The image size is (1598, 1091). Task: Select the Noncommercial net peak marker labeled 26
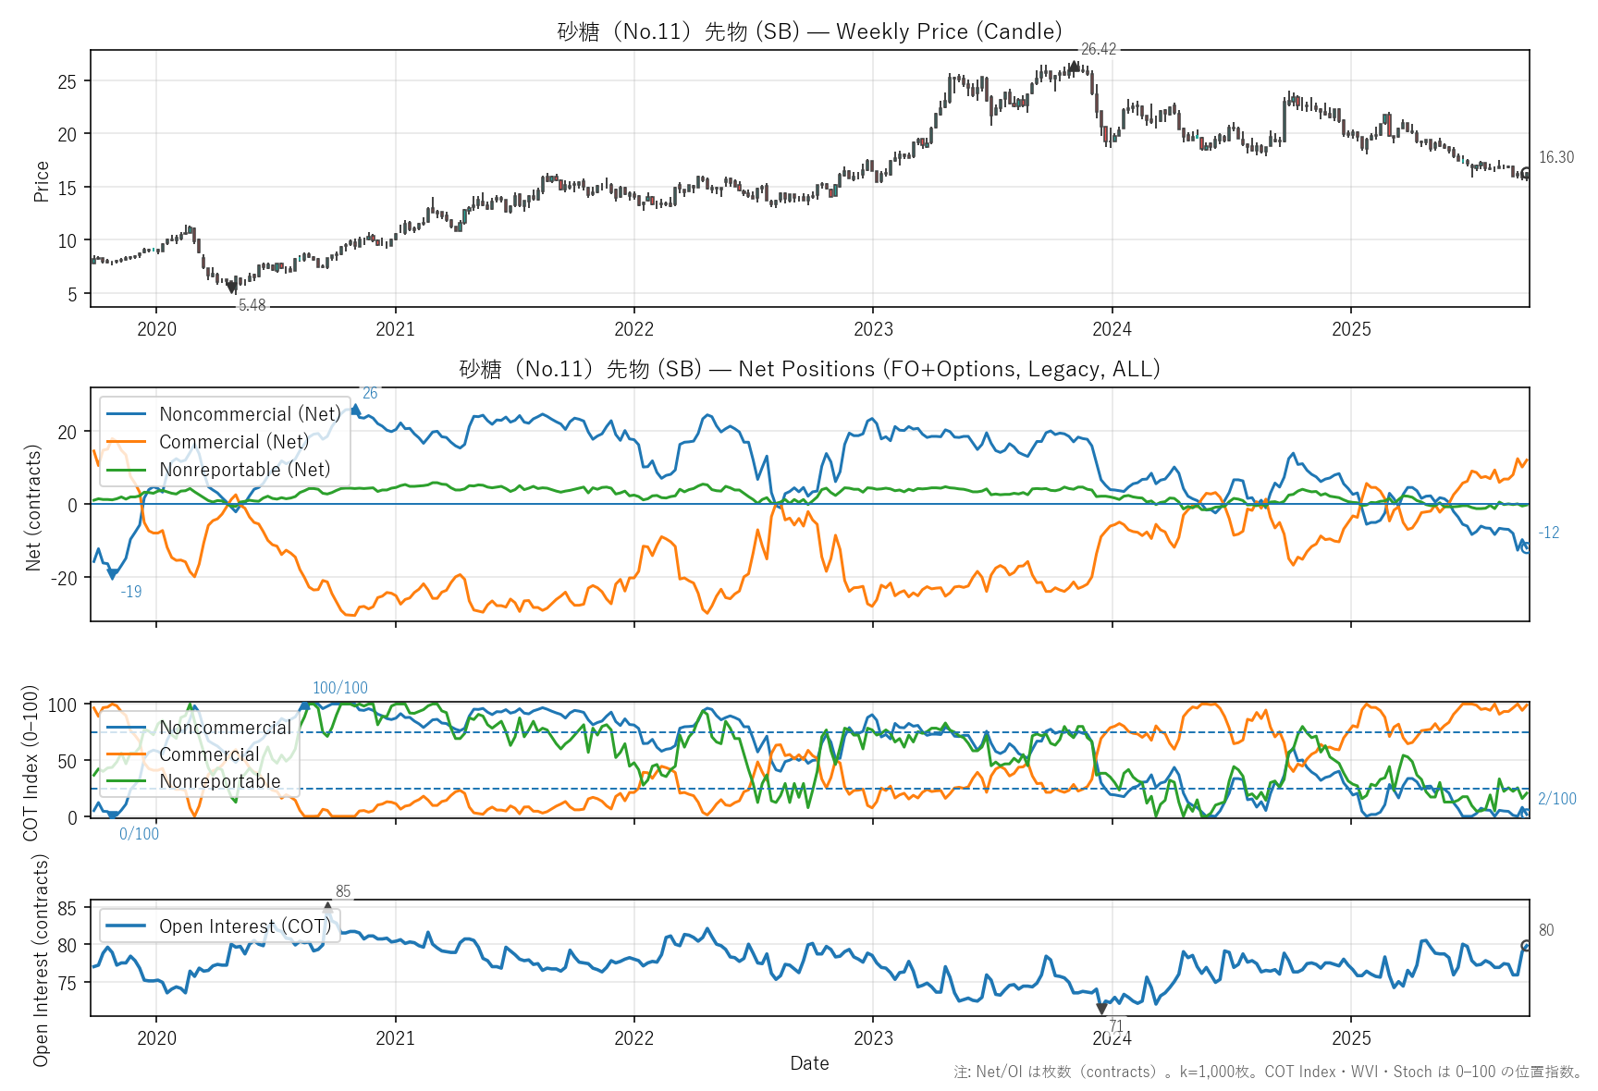pos(356,410)
